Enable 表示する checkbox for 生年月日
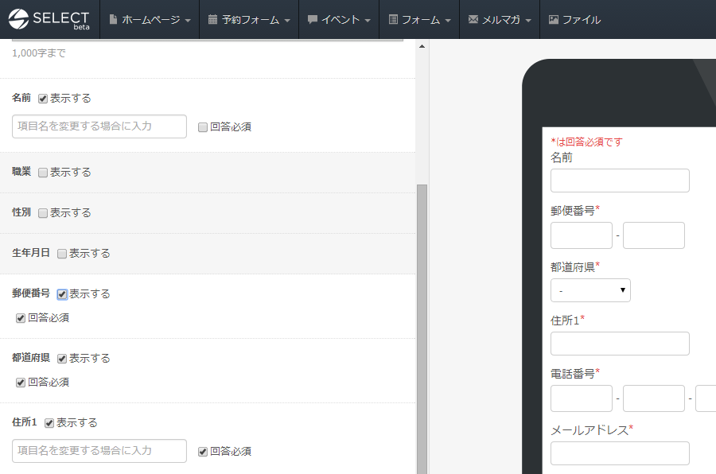This screenshot has height=474, width=716. pos(62,254)
